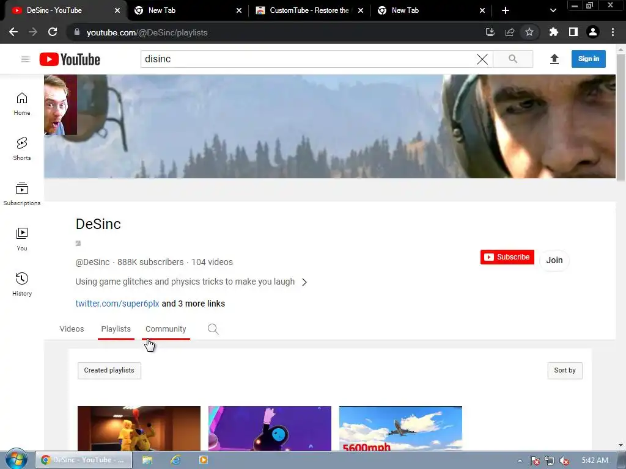Click the address bar URL
The height and width of the screenshot is (469, 626).
point(147,33)
